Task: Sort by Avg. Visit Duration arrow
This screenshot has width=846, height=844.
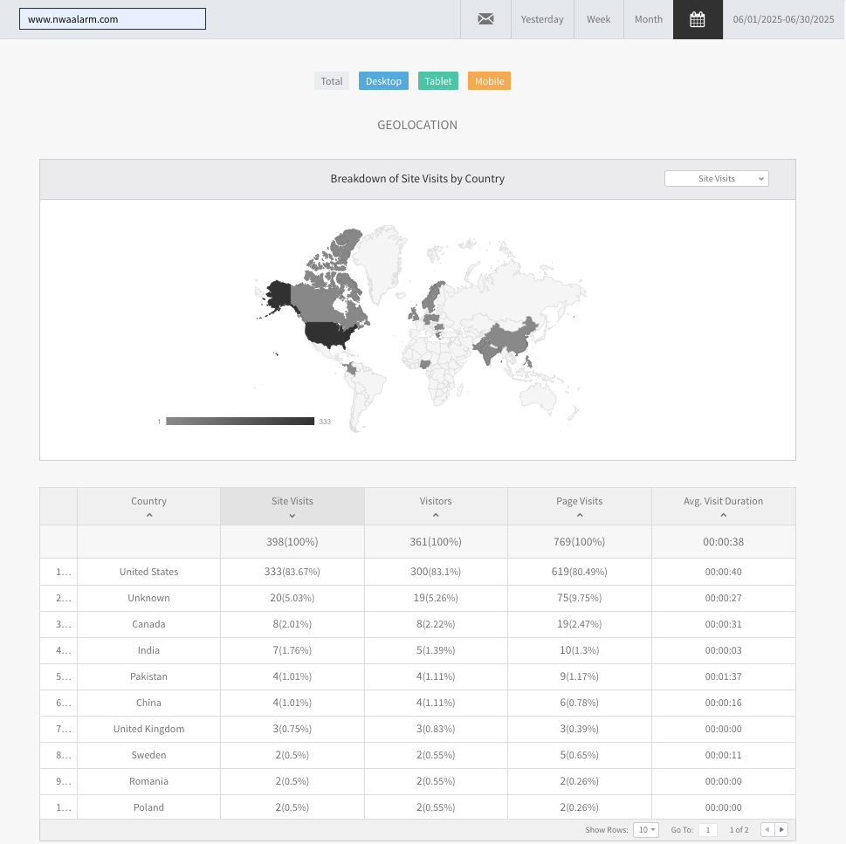Action: [x=724, y=515]
